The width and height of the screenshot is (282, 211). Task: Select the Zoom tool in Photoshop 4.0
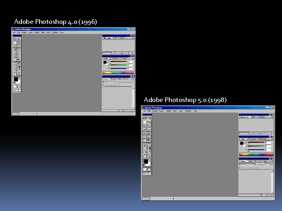coord(19,74)
